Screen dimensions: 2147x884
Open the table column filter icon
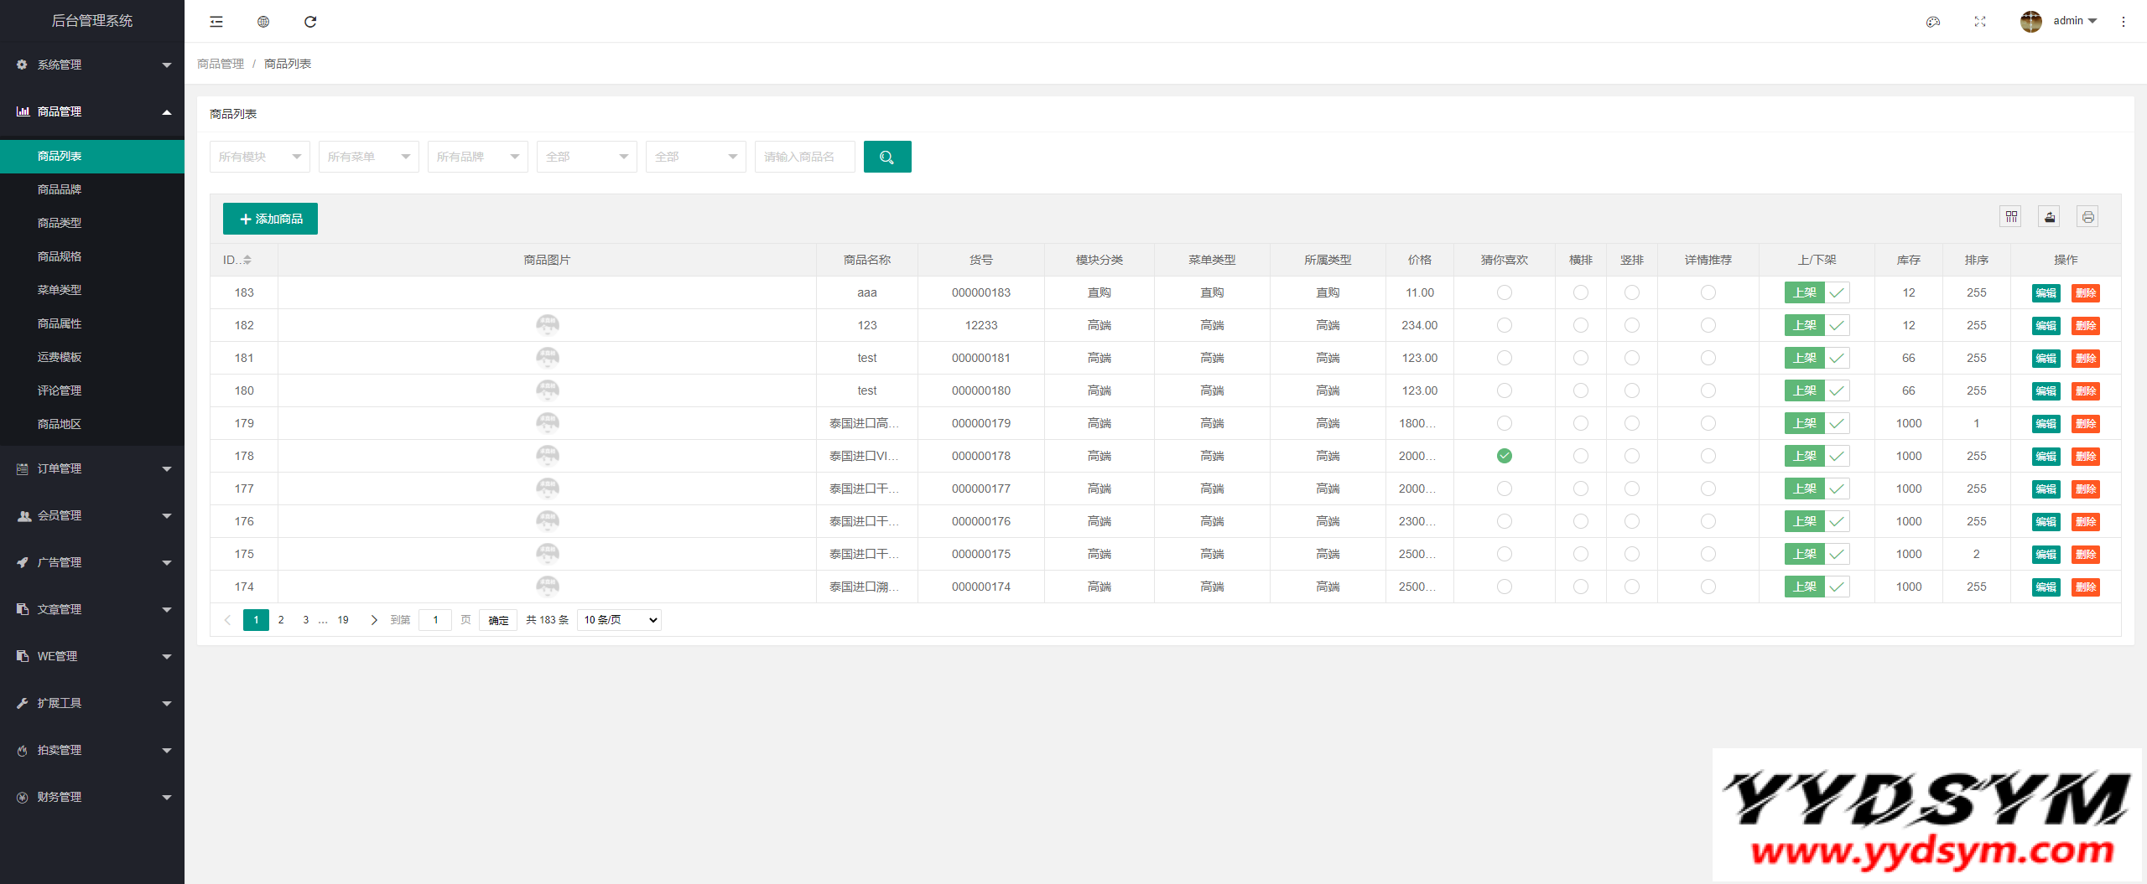point(2011,217)
